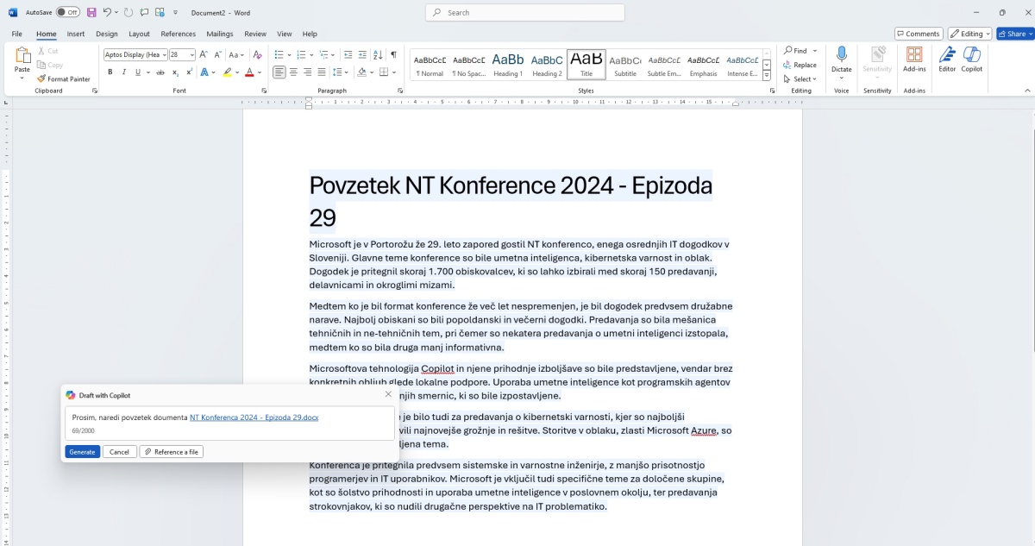
Task: Increase the font size
Action: coord(204,54)
